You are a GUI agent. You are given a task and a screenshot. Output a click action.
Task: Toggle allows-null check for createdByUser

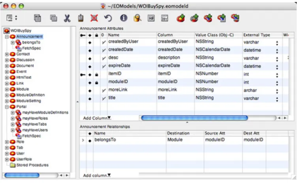point(103,42)
